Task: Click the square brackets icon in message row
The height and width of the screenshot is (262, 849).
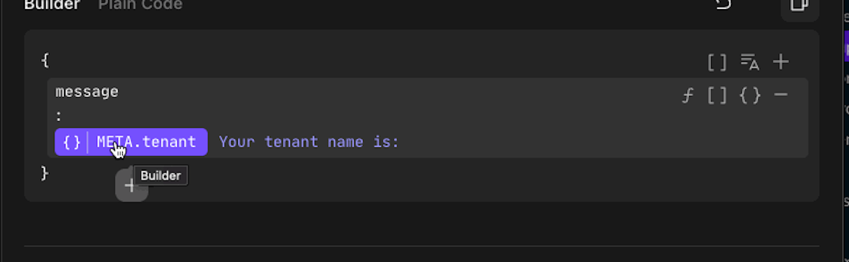Action: (x=717, y=96)
